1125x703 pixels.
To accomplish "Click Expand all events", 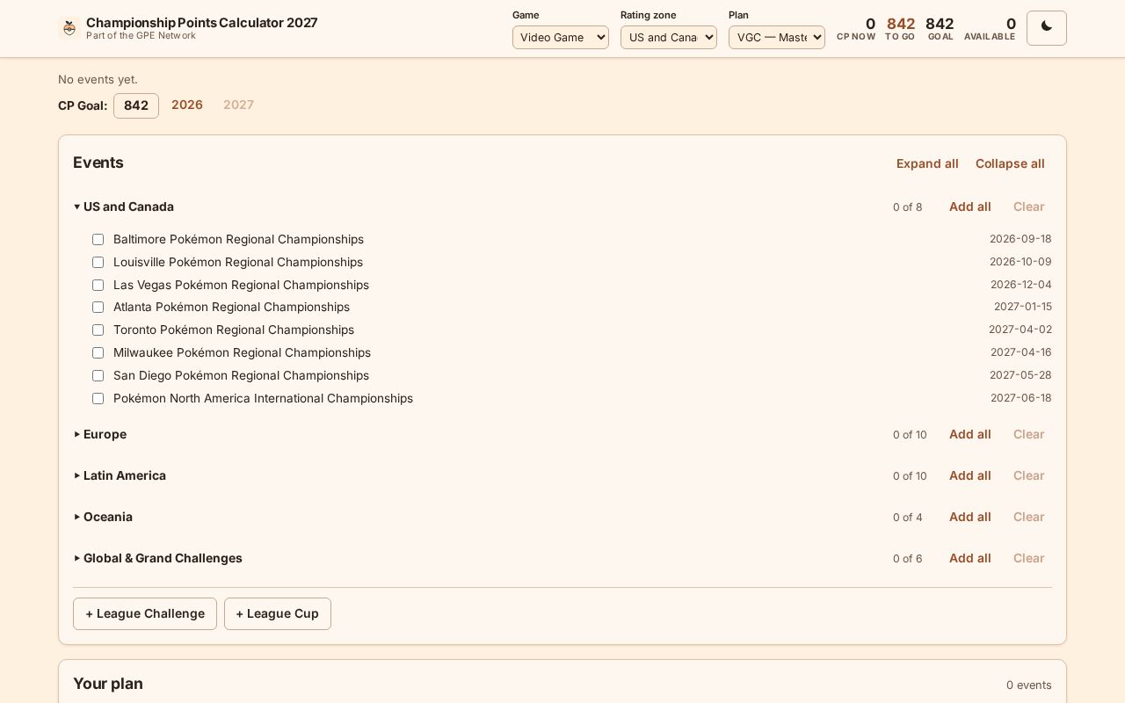I will [x=927, y=163].
